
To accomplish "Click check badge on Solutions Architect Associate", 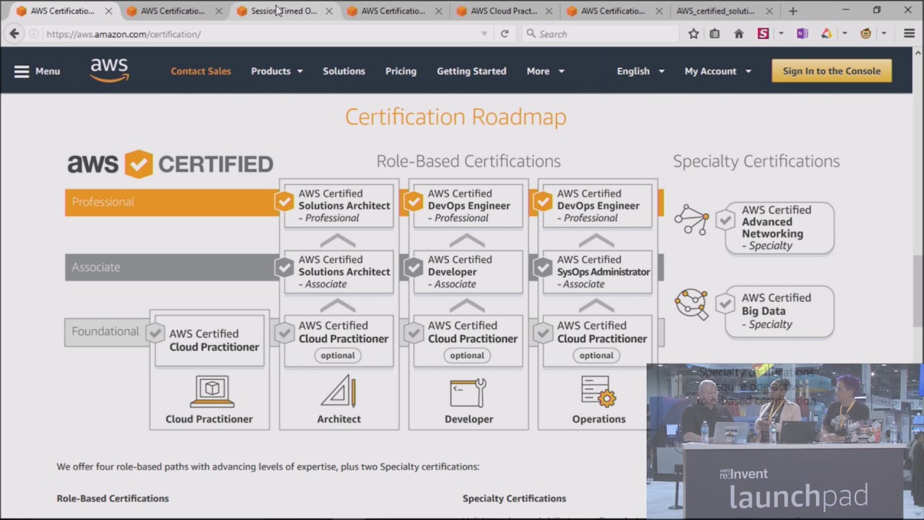I will [284, 268].
